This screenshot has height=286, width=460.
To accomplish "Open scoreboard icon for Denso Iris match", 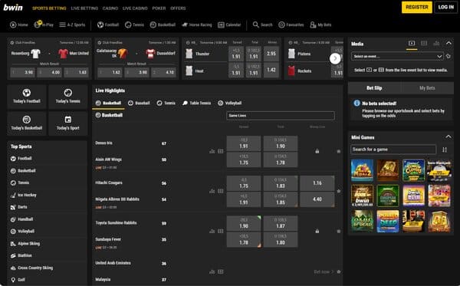I will pyautogui.click(x=221, y=151).
